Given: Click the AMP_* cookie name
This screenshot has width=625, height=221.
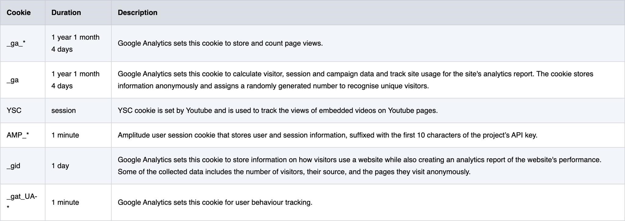Looking at the screenshot, I should (x=18, y=135).
